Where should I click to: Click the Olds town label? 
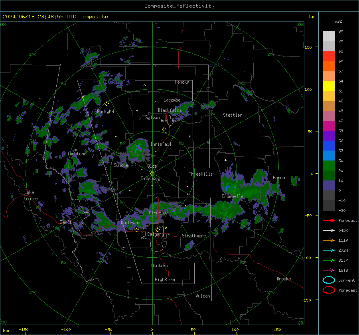(152, 166)
